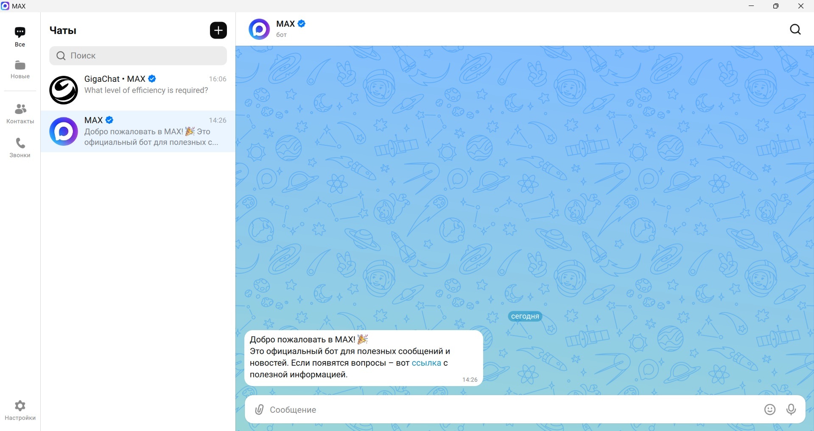Viewport: 814px width, 431px height.
Task: Click verified badge beside GigaChat • MAX
Action: (x=152, y=79)
